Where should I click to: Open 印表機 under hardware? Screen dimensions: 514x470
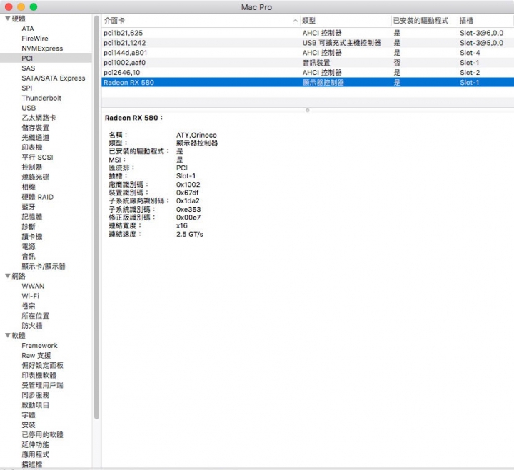click(32, 148)
